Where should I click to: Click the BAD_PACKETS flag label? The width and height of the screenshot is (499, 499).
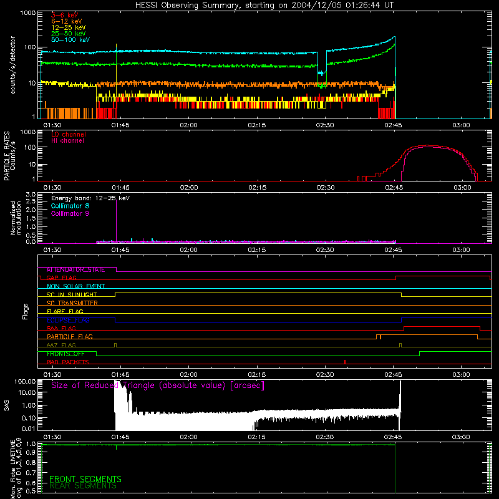point(68,362)
